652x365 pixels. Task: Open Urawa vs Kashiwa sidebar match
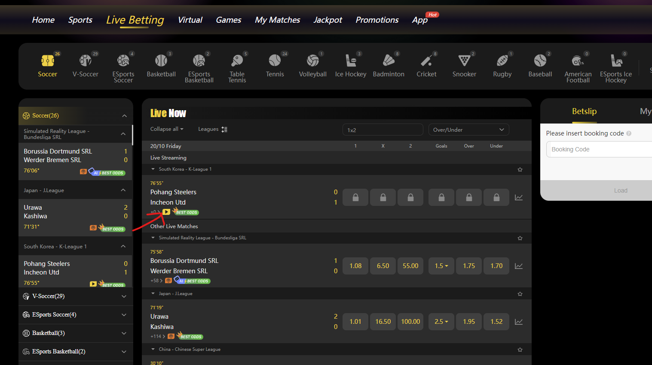tap(75, 217)
